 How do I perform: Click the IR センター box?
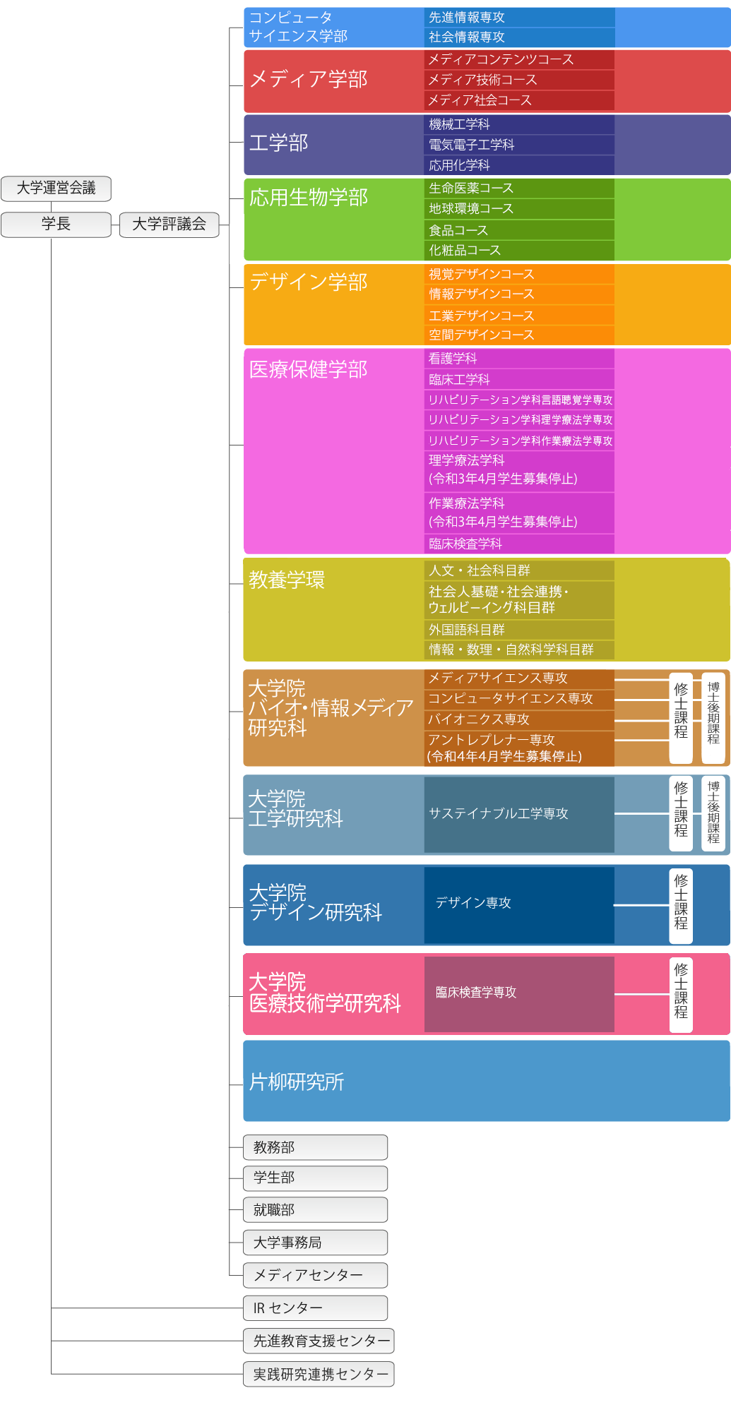[x=316, y=1308]
